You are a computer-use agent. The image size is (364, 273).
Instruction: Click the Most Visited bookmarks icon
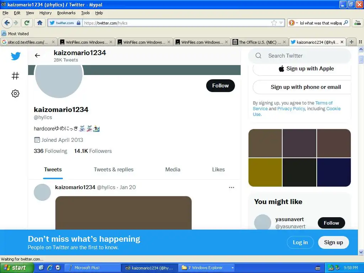(x=4, y=33)
